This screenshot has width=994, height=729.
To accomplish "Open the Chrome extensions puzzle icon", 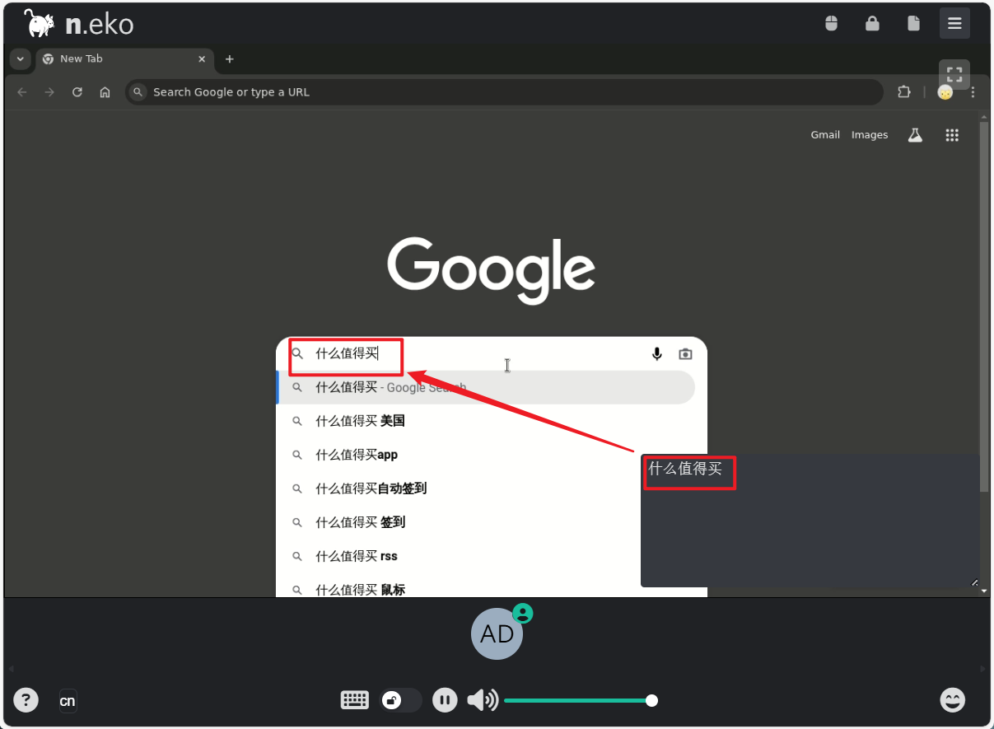I will pos(904,92).
